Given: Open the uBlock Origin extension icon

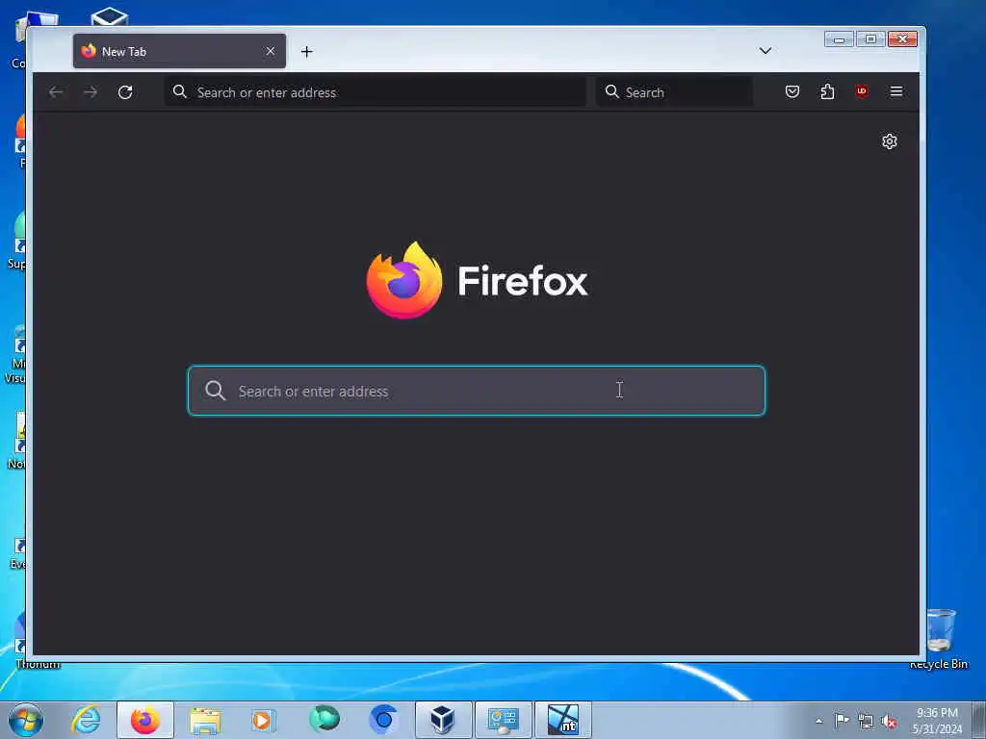Looking at the screenshot, I should click(862, 91).
